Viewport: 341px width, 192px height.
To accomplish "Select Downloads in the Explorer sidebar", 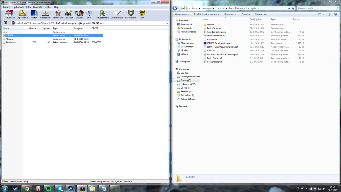I will 186,28.
